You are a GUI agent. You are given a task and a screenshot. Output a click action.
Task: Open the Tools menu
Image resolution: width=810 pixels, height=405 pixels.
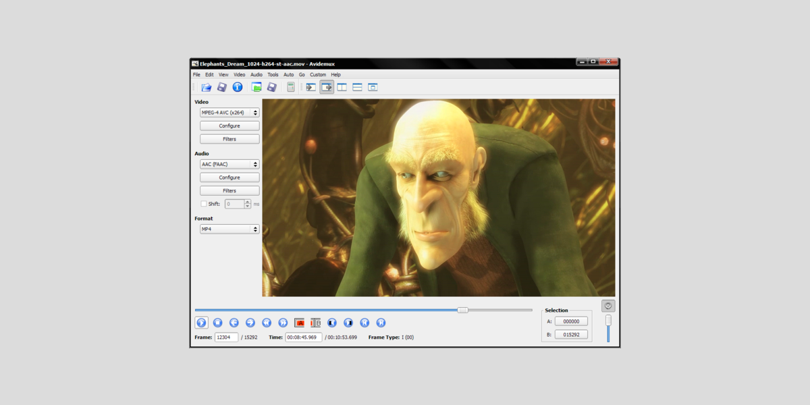(x=273, y=75)
